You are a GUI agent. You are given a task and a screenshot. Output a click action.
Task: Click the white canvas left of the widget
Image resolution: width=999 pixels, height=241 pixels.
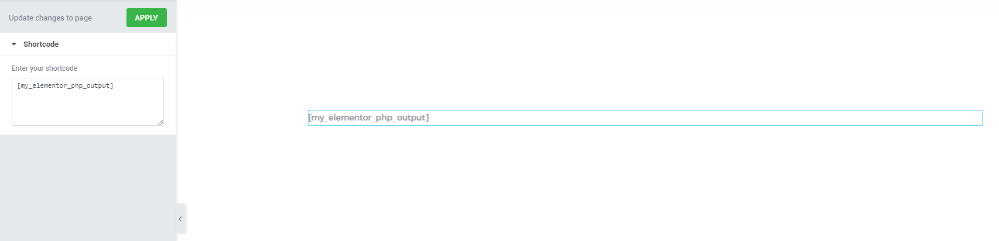click(x=246, y=118)
